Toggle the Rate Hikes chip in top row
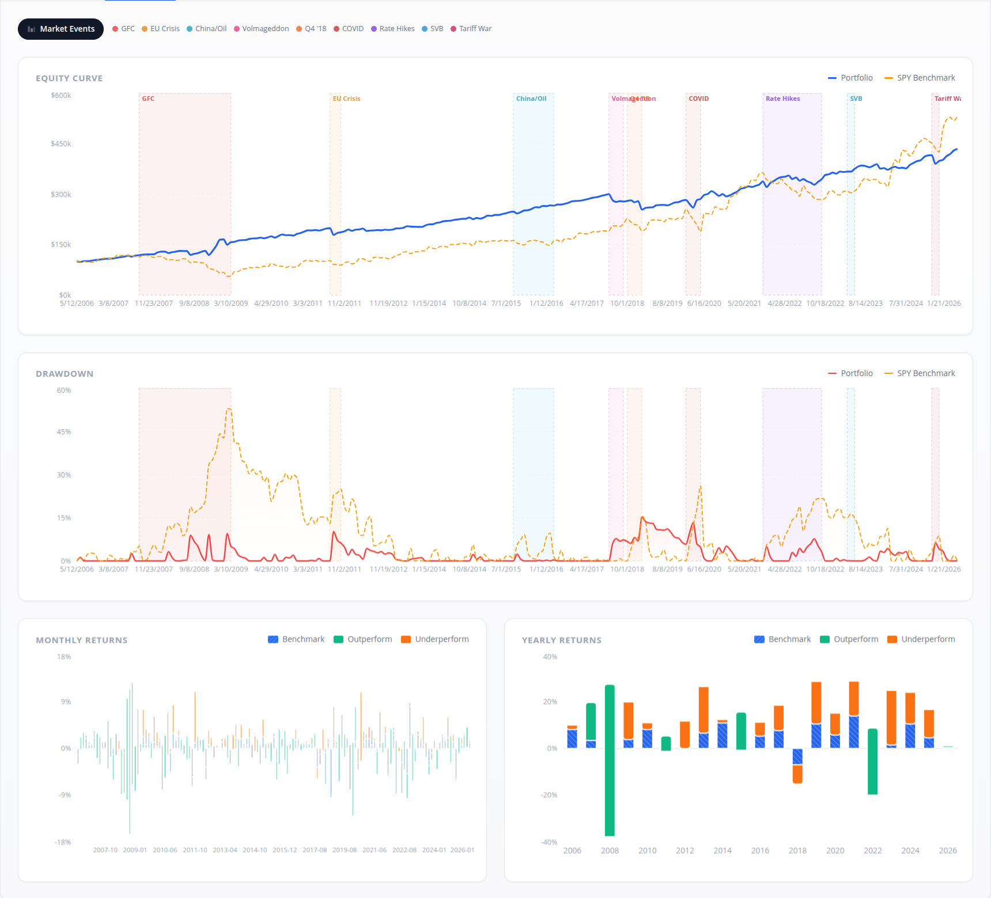This screenshot has height=898, width=991. pyautogui.click(x=393, y=29)
